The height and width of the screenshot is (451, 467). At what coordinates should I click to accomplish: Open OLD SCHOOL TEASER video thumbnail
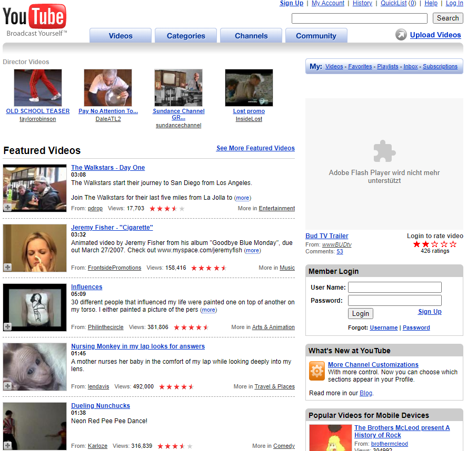click(x=38, y=88)
